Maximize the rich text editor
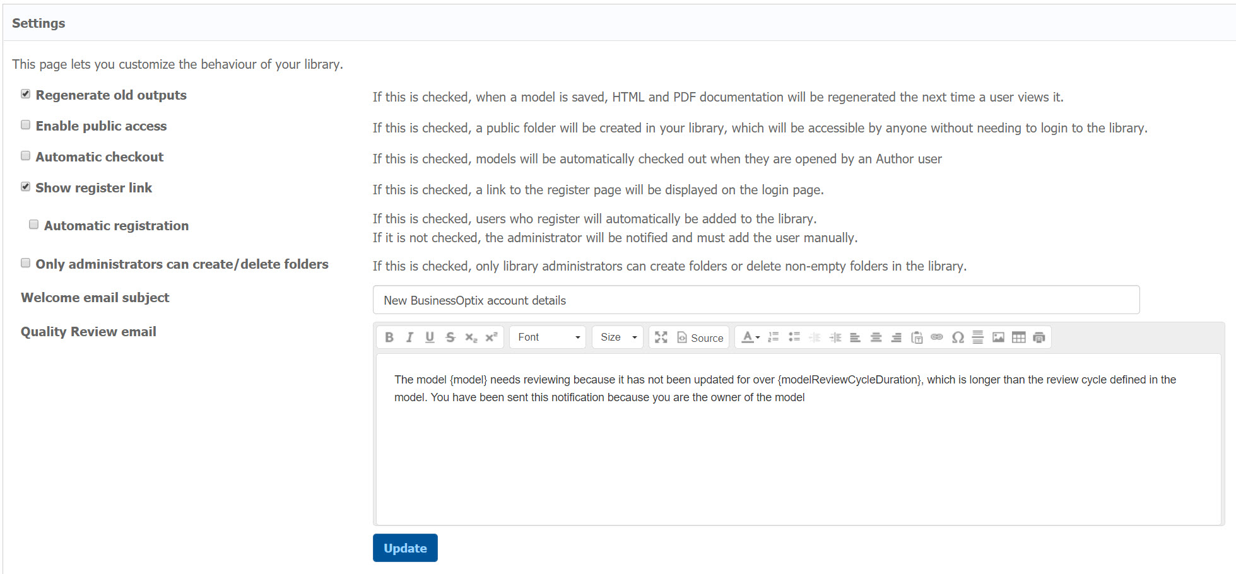Image resolution: width=1236 pixels, height=574 pixels. pyautogui.click(x=661, y=337)
